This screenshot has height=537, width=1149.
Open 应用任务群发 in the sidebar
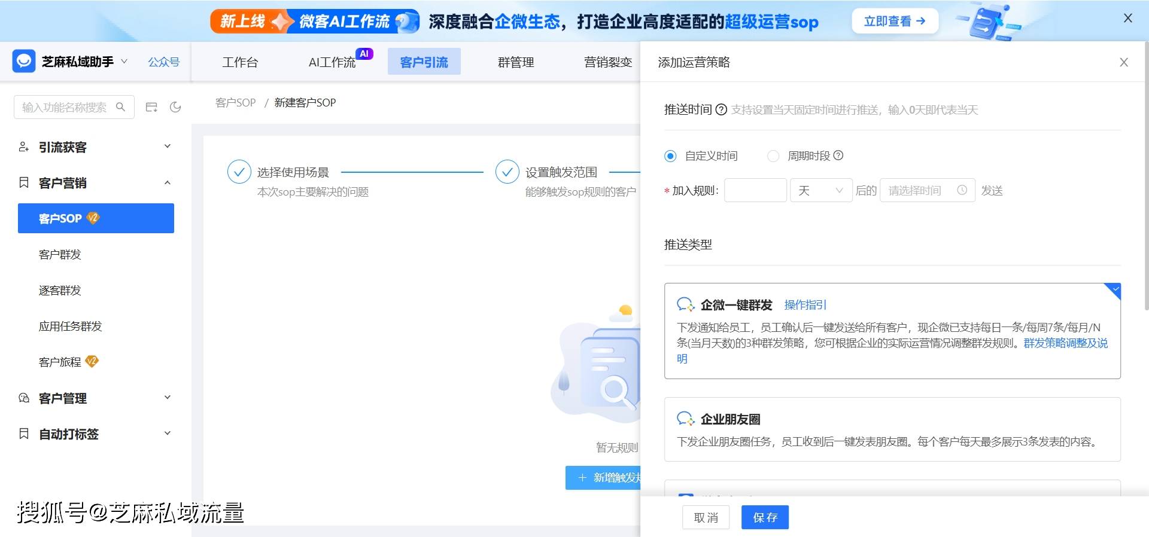point(71,327)
